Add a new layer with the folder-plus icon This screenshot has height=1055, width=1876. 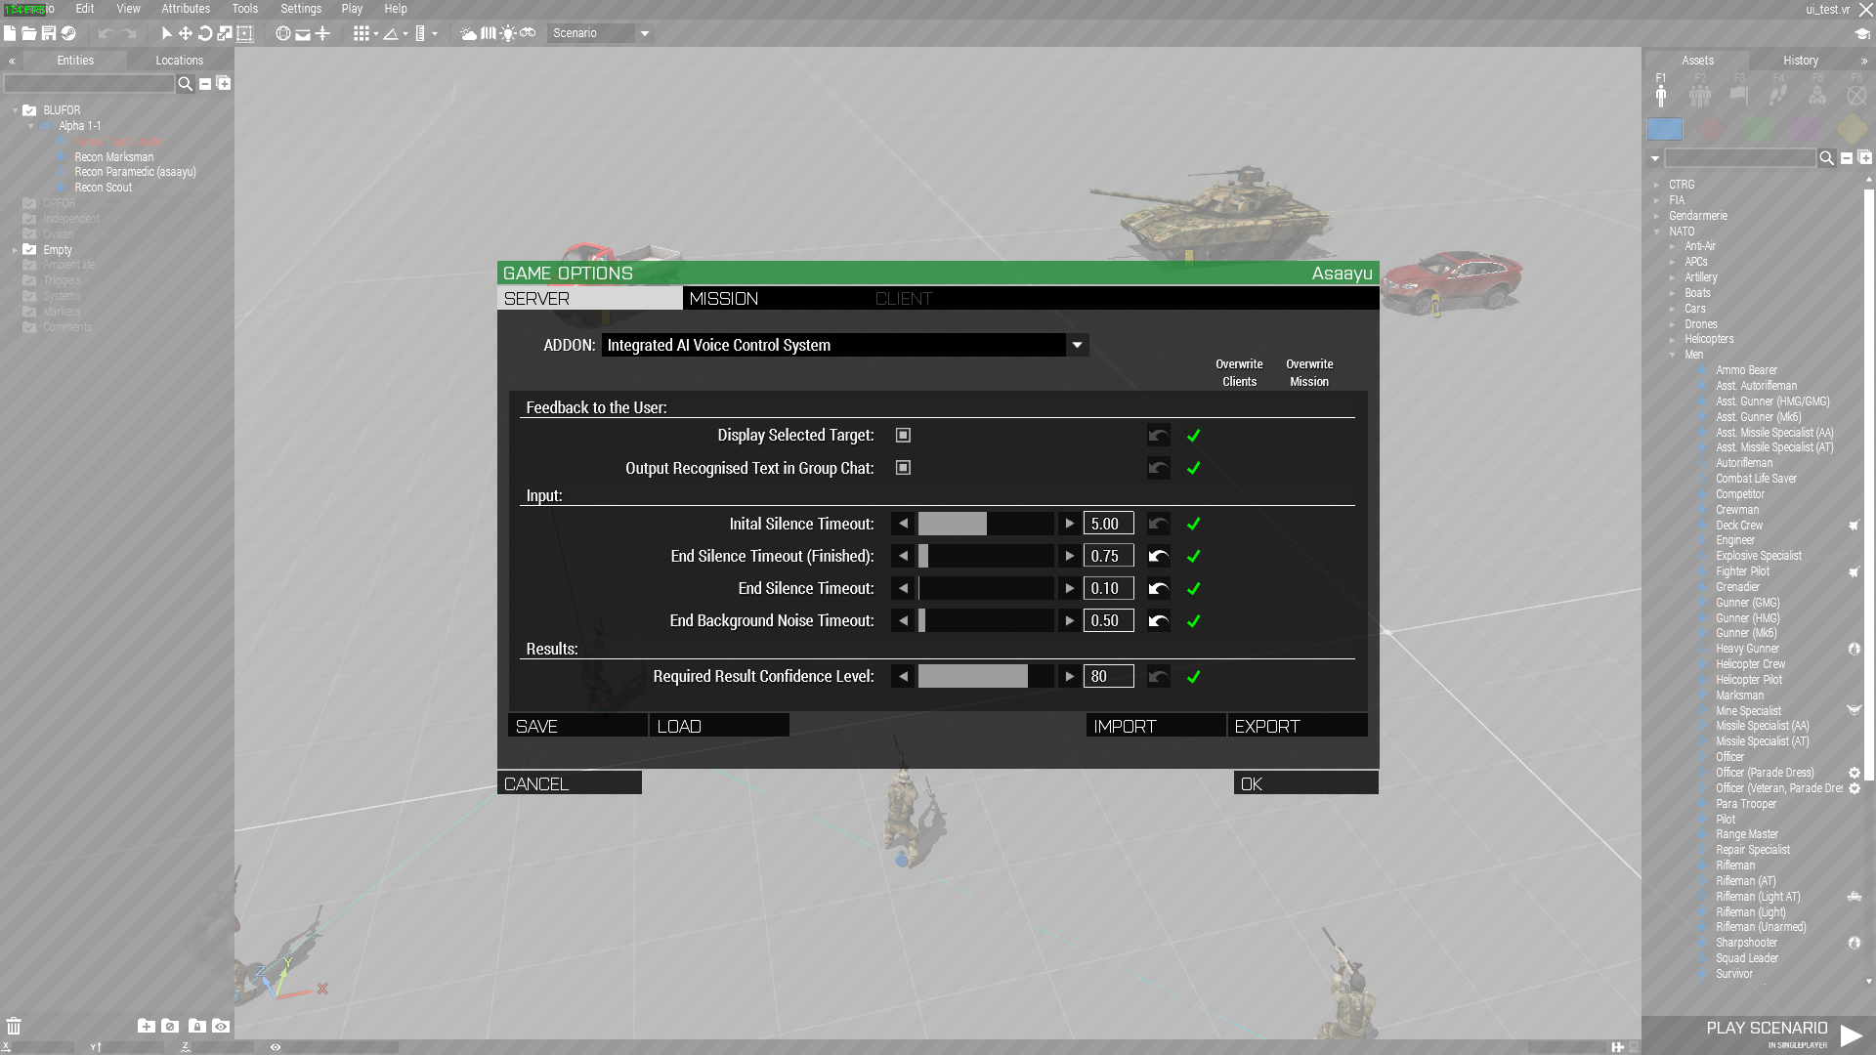tap(147, 1026)
